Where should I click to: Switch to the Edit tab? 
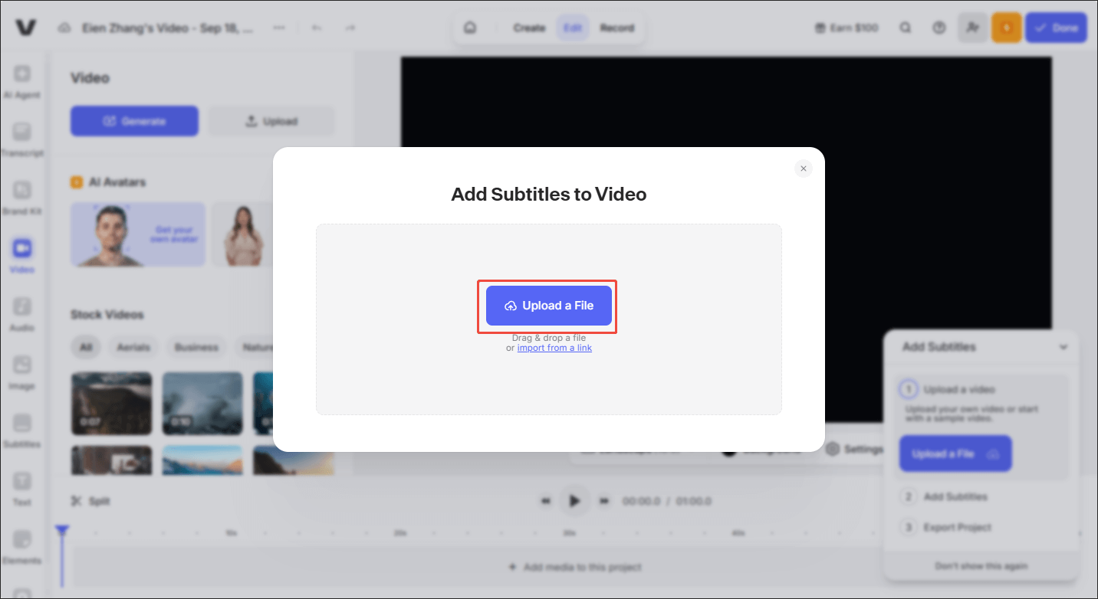pos(573,28)
